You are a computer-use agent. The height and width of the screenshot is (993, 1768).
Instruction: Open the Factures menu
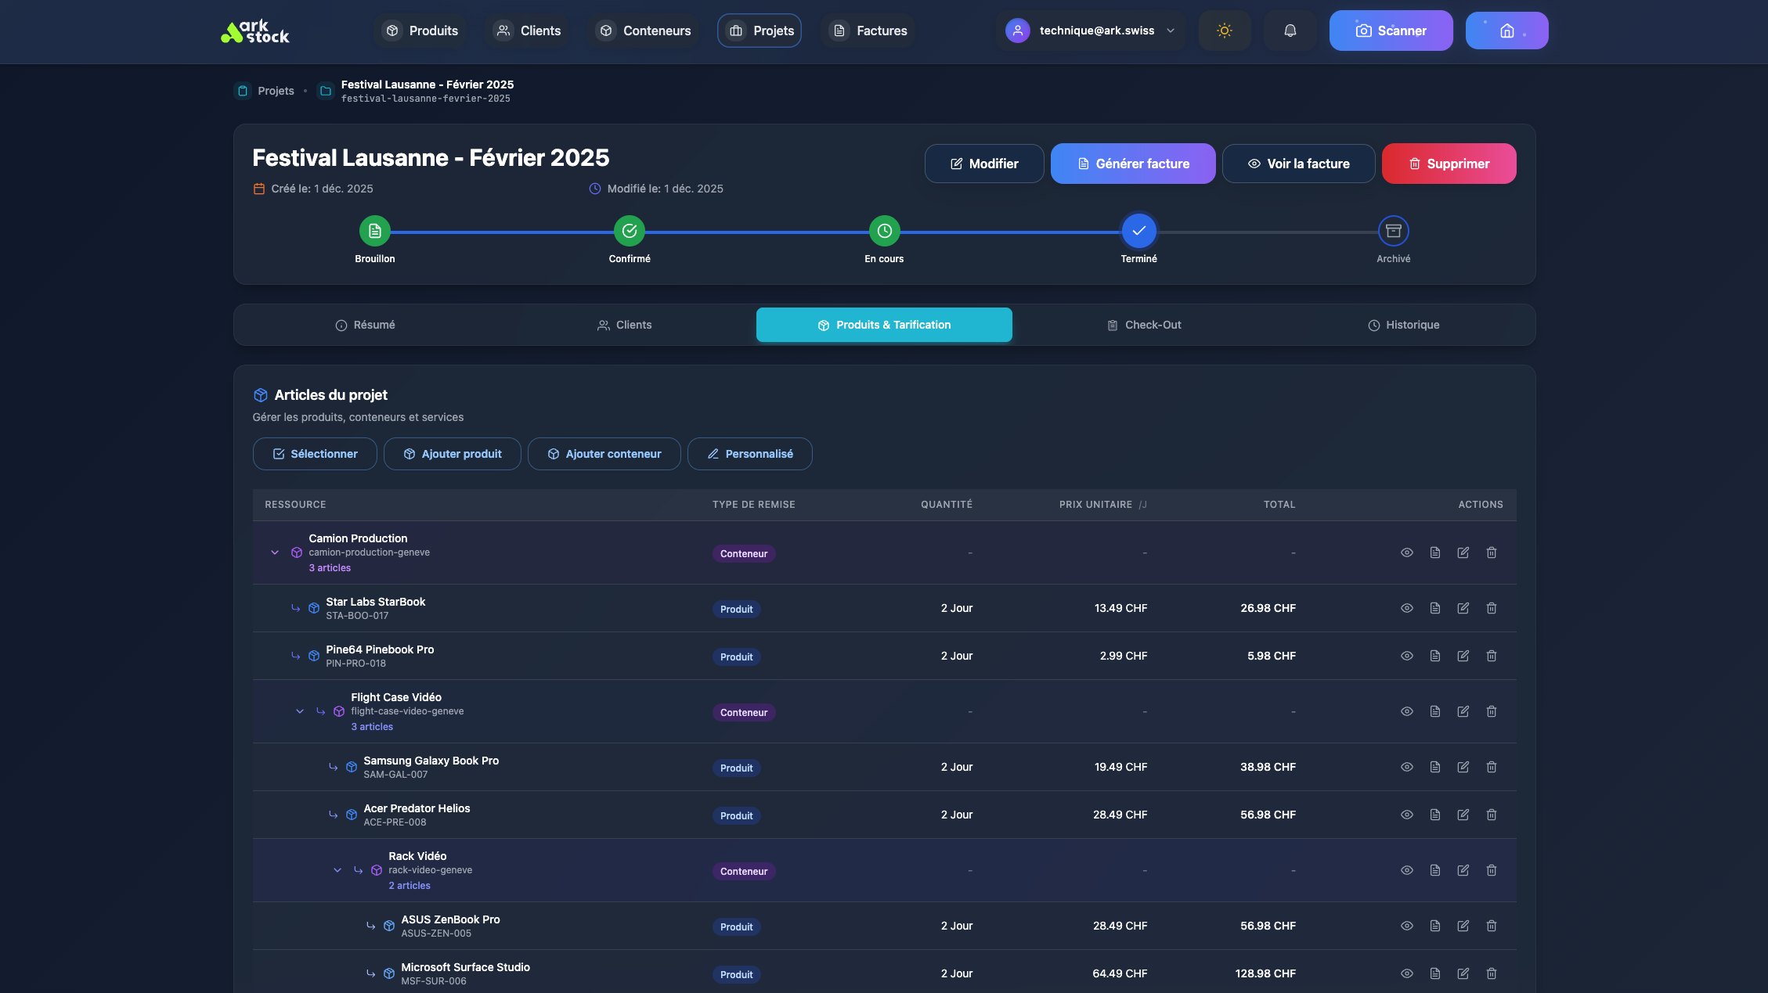[868, 31]
